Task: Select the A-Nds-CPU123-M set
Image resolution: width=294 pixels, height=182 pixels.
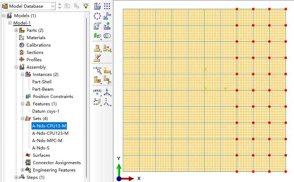Action: 50,133
